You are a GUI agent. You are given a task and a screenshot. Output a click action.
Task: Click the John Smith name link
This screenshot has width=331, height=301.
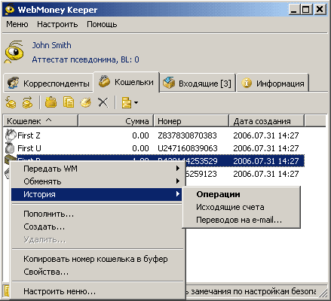[x=52, y=45]
